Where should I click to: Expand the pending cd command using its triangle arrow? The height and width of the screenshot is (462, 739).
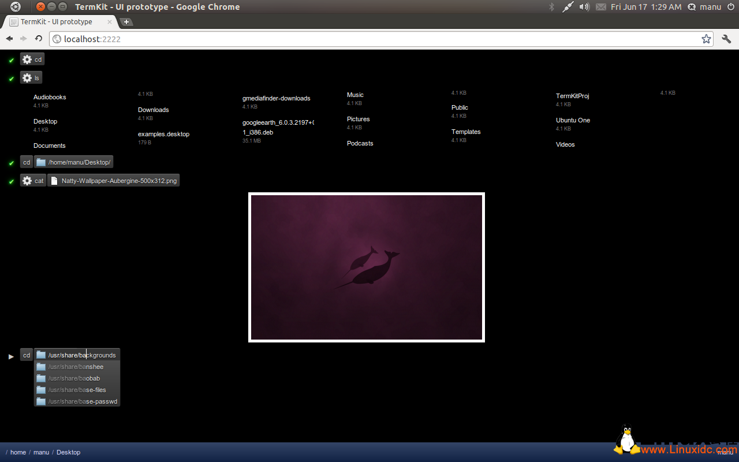[x=11, y=356]
